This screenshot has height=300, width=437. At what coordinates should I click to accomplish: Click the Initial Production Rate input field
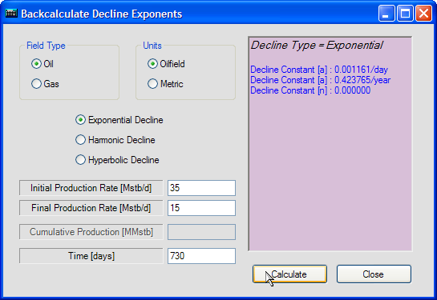pyautogui.click(x=201, y=188)
